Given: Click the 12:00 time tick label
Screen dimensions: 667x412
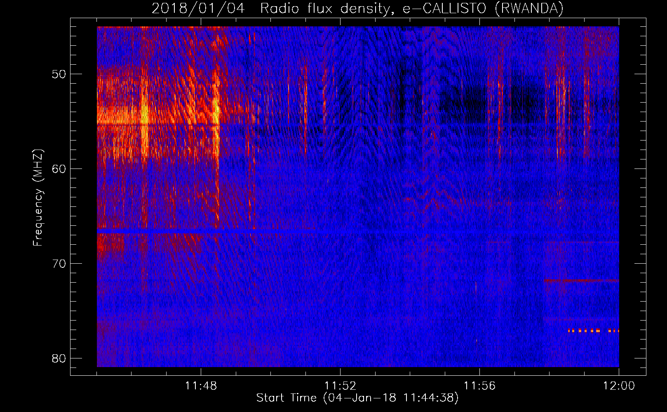Looking at the screenshot, I should point(619,386).
